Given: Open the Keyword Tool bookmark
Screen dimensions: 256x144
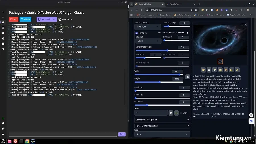Looking at the screenshot, I should tap(215, 15).
